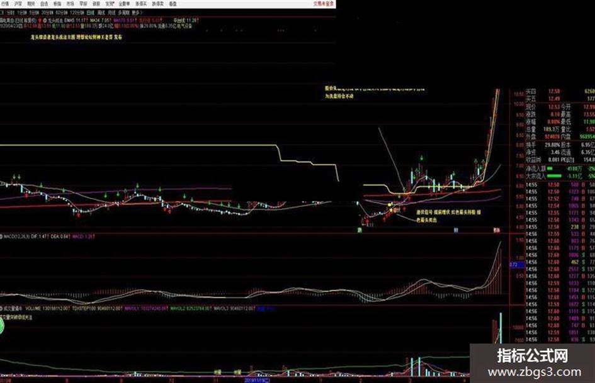
Task: Click the 总量 value 189.3万
Action: click(552, 130)
